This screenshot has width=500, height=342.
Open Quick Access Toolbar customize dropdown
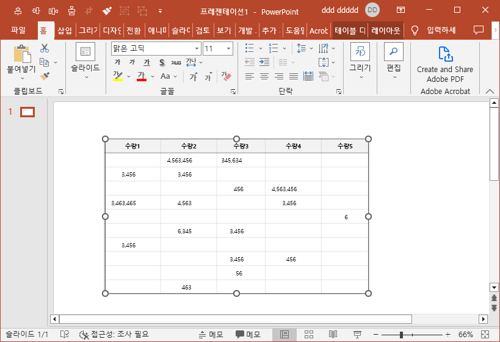click(160, 11)
